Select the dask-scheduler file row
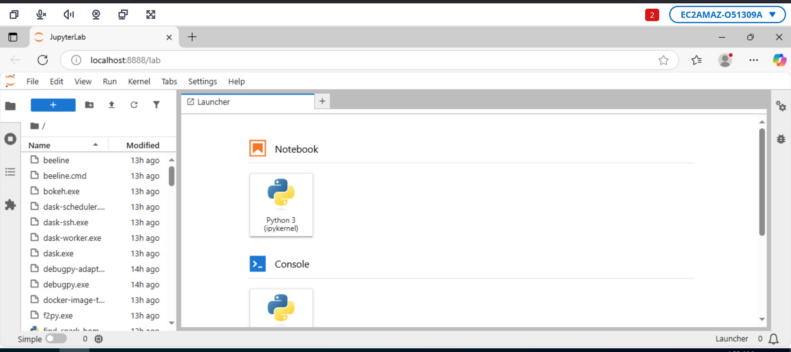This screenshot has height=352, width=791. (94, 207)
